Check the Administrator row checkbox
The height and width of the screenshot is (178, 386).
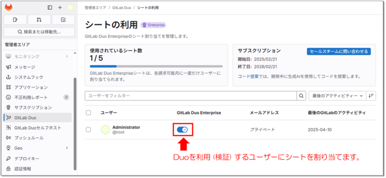88,129
